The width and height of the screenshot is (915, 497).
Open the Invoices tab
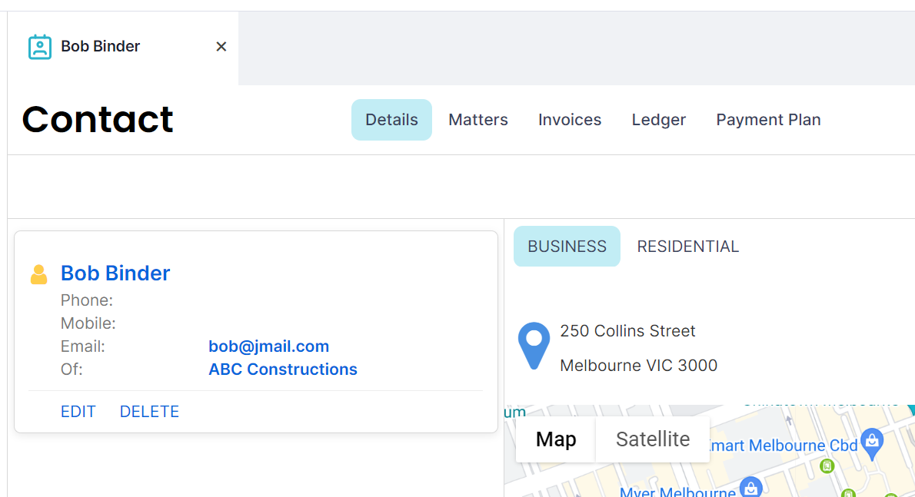click(570, 119)
